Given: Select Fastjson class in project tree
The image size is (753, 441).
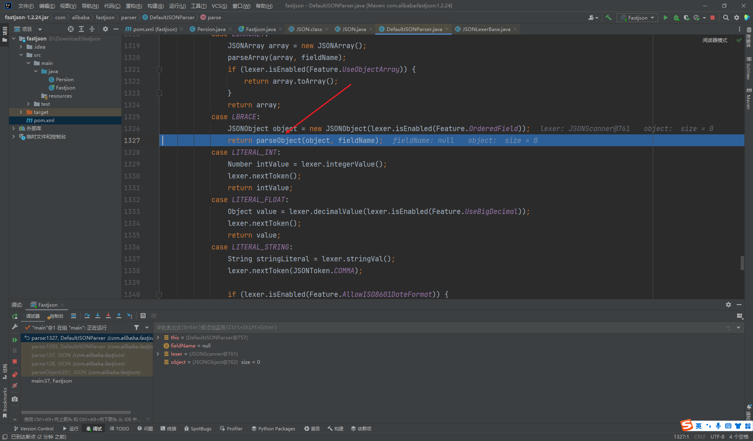Looking at the screenshot, I should click(x=65, y=87).
